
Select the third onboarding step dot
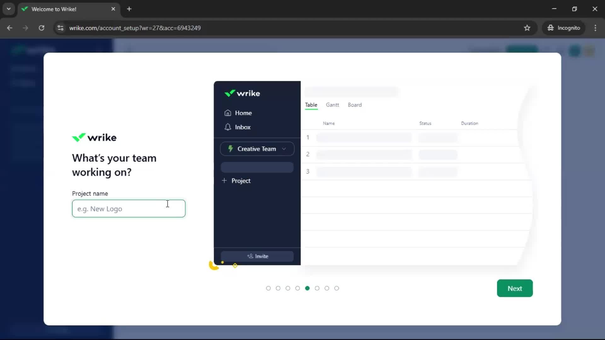(x=288, y=288)
